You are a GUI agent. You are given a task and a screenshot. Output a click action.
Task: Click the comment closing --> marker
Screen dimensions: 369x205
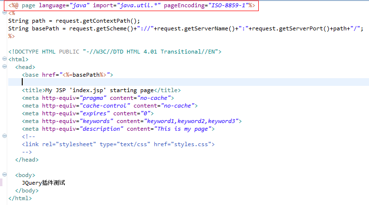[27, 152]
